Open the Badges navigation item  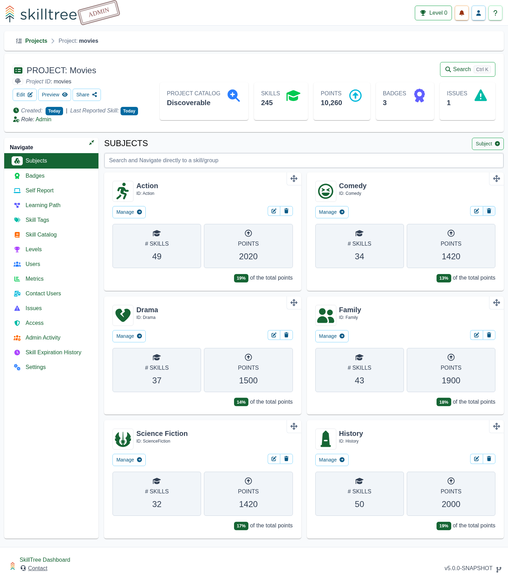coord(51,176)
